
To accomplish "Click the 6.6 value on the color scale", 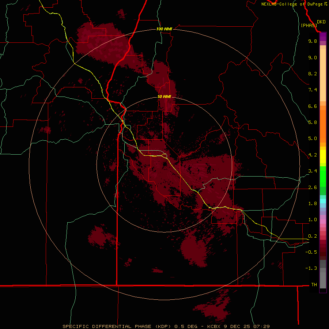I will pos(313,106).
